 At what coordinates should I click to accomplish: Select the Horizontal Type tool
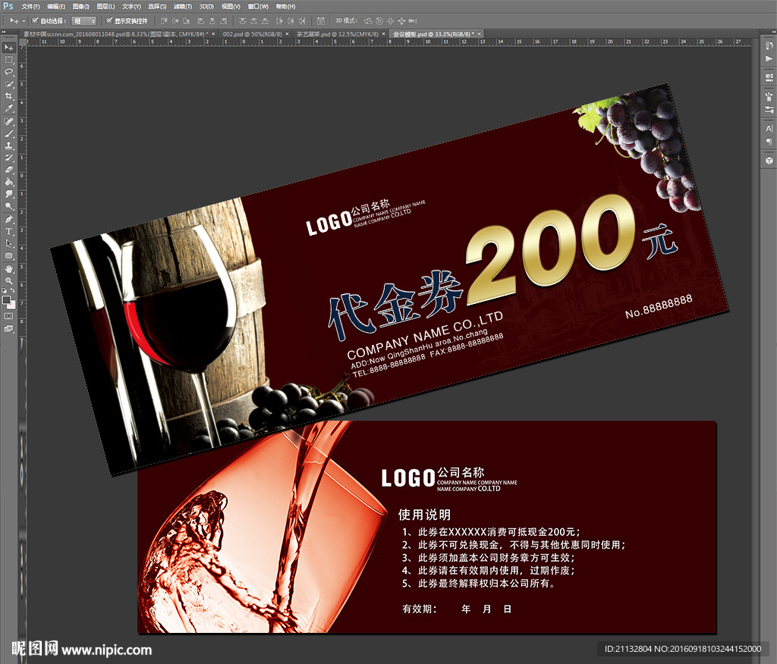pos(9,231)
